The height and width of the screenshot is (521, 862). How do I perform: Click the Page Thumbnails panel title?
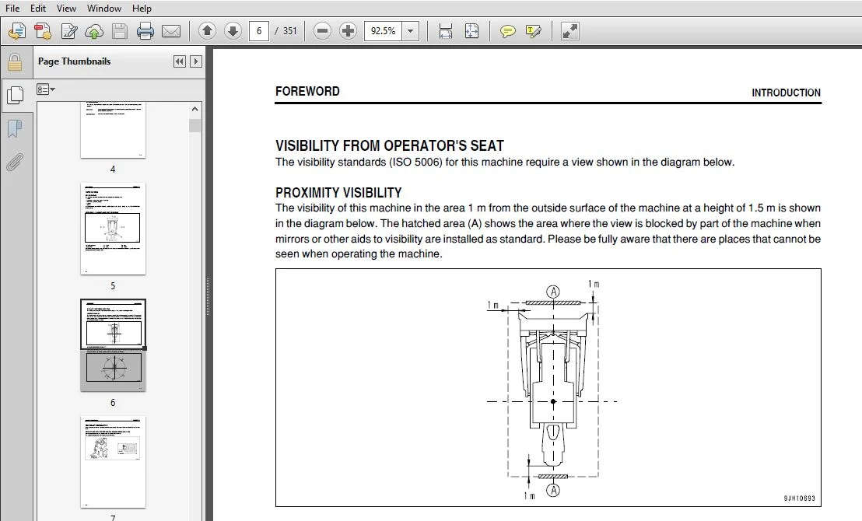pyautogui.click(x=74, y=61)
